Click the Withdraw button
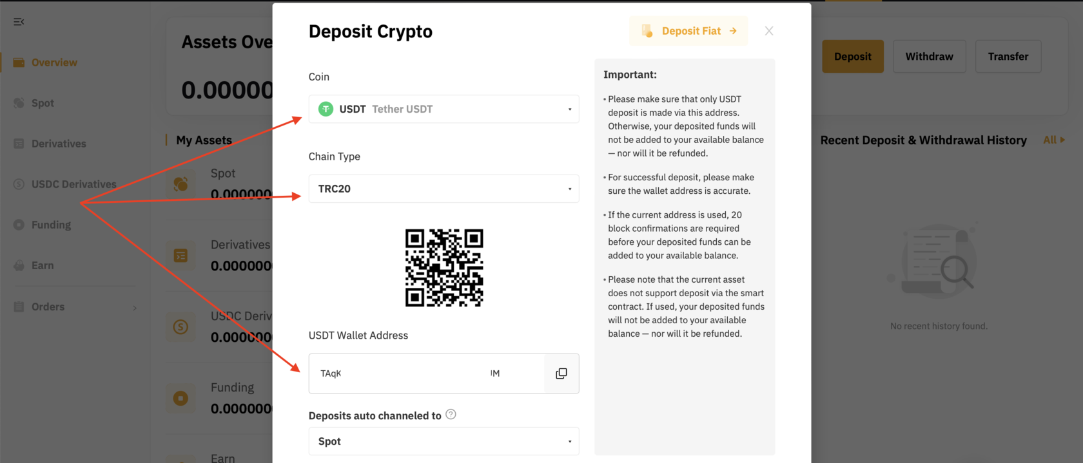1083x463 pixels. click(929, 56)
